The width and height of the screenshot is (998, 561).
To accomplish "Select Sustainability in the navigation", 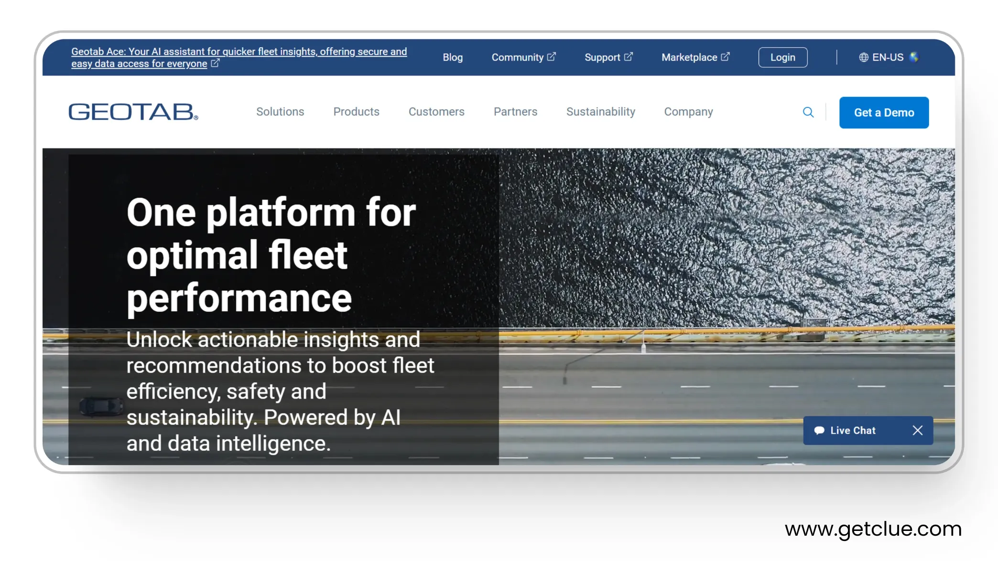I will coord(600,112).
